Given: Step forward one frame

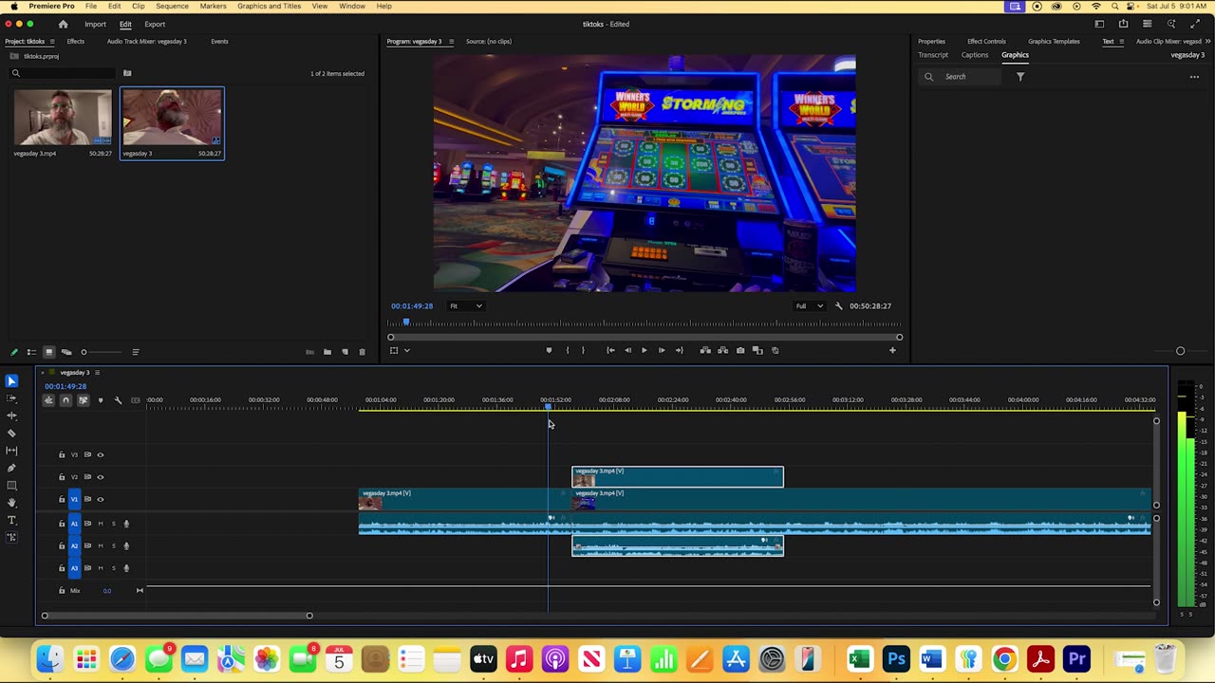Looking at the screenshot, I should tap(662, 350).
